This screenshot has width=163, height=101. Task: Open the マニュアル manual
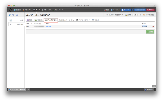[x=115, y=10]
